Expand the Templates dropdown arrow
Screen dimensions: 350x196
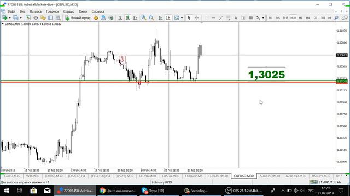(x=182, y=18)
